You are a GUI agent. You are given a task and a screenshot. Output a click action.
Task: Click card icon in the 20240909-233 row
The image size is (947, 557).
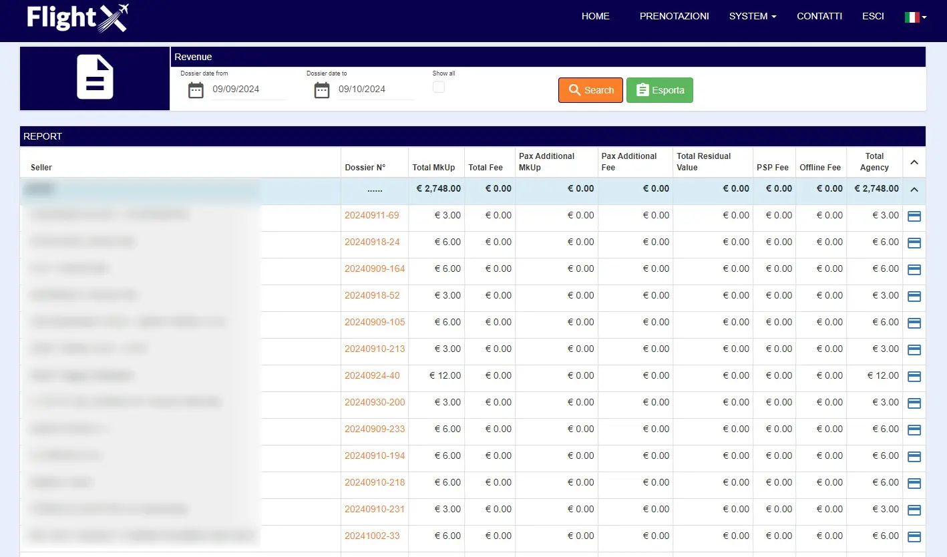click(914, 429)
